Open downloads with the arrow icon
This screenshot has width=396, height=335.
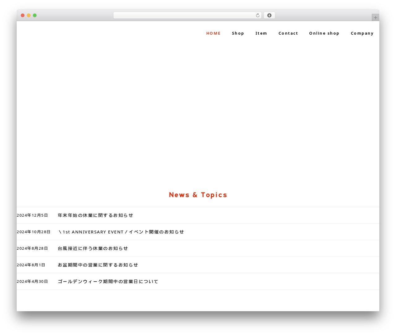pyautogui.click(x=269, y=15)
